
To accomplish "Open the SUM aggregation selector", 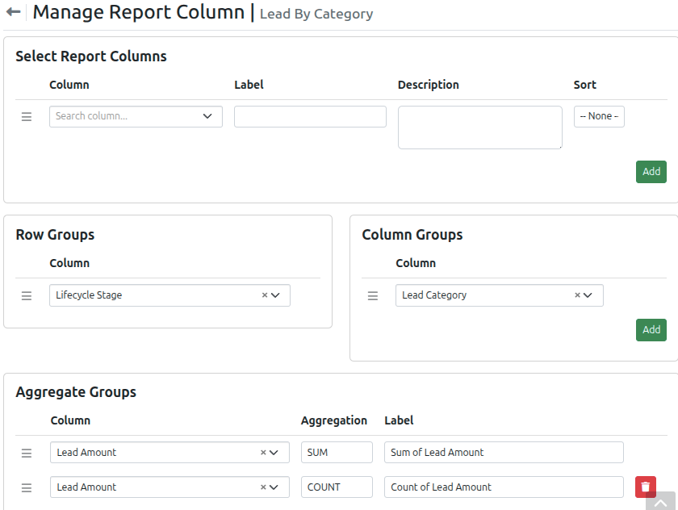I will 337,453.
